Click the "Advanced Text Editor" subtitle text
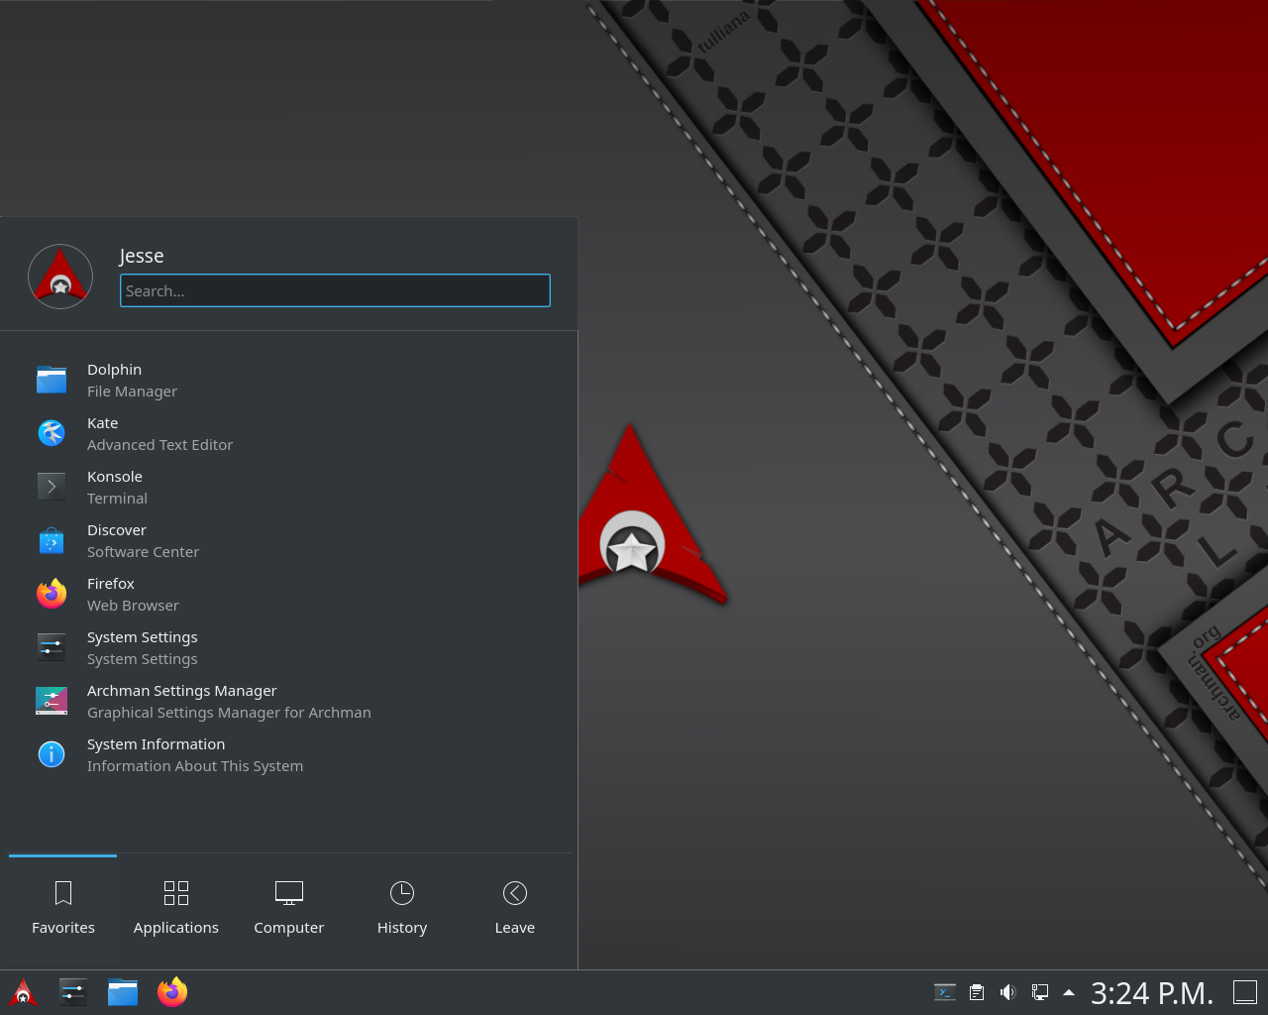 click(159, 445)
